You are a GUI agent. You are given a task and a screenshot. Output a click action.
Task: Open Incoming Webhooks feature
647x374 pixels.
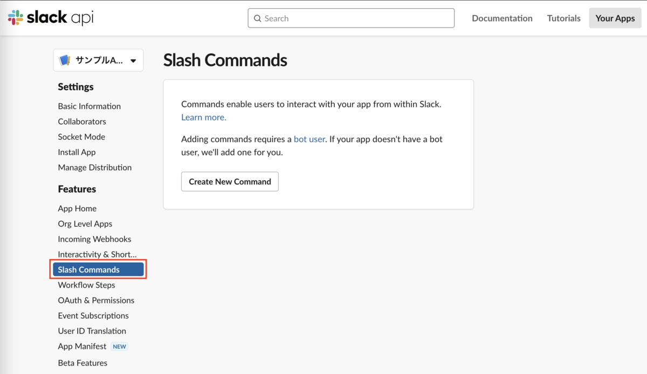94,239
